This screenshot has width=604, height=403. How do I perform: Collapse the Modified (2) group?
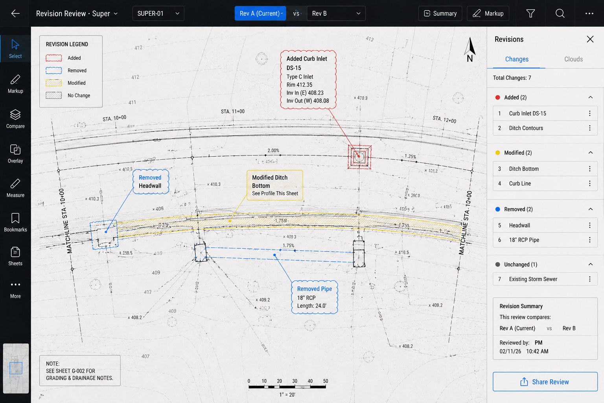coord(590,153)
